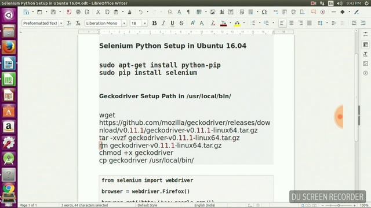371x208 pixels.
Task: Open sidebar Styles and Formatting
Action: coord(366,54)
